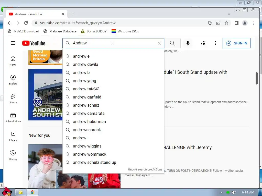Open Home in YouTube sidebar
This screenshot has height=196, width=262.
[x=13, y=61]
